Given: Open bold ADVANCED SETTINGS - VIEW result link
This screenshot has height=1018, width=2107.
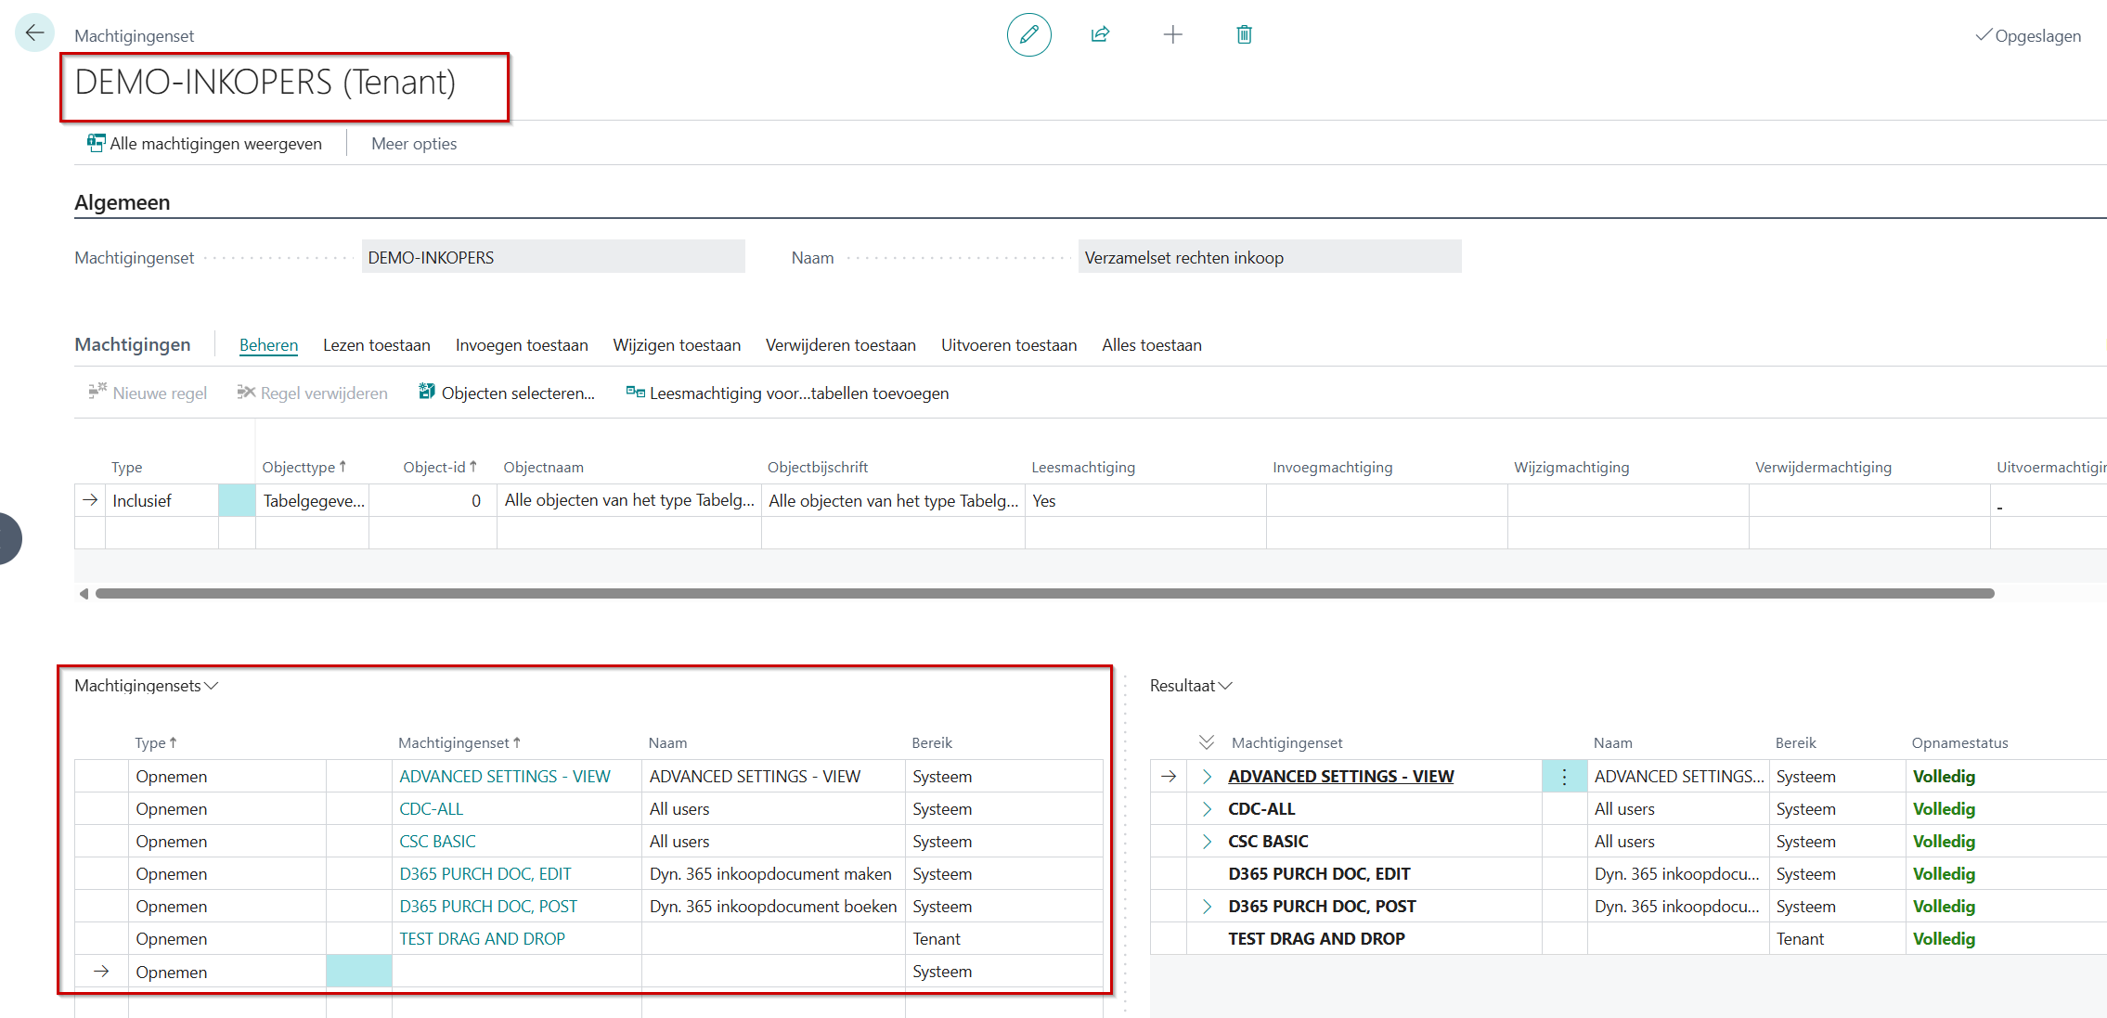Looking at the screenshot, I should [1340, 777].
